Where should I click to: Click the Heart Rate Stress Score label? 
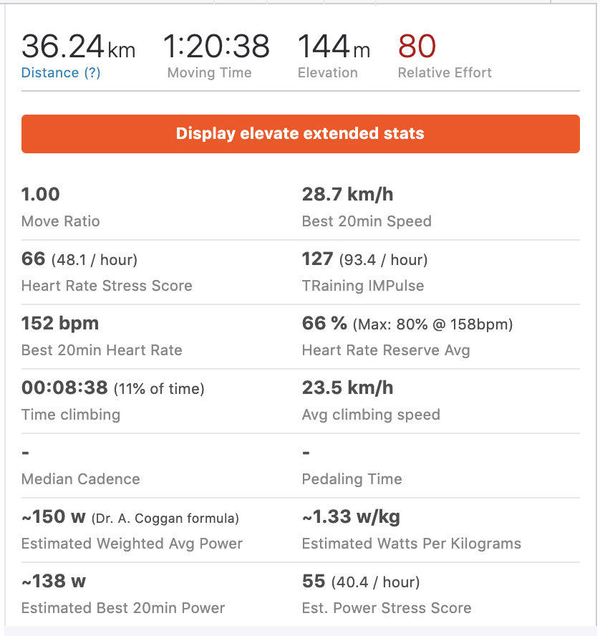(x=107, y=286)
